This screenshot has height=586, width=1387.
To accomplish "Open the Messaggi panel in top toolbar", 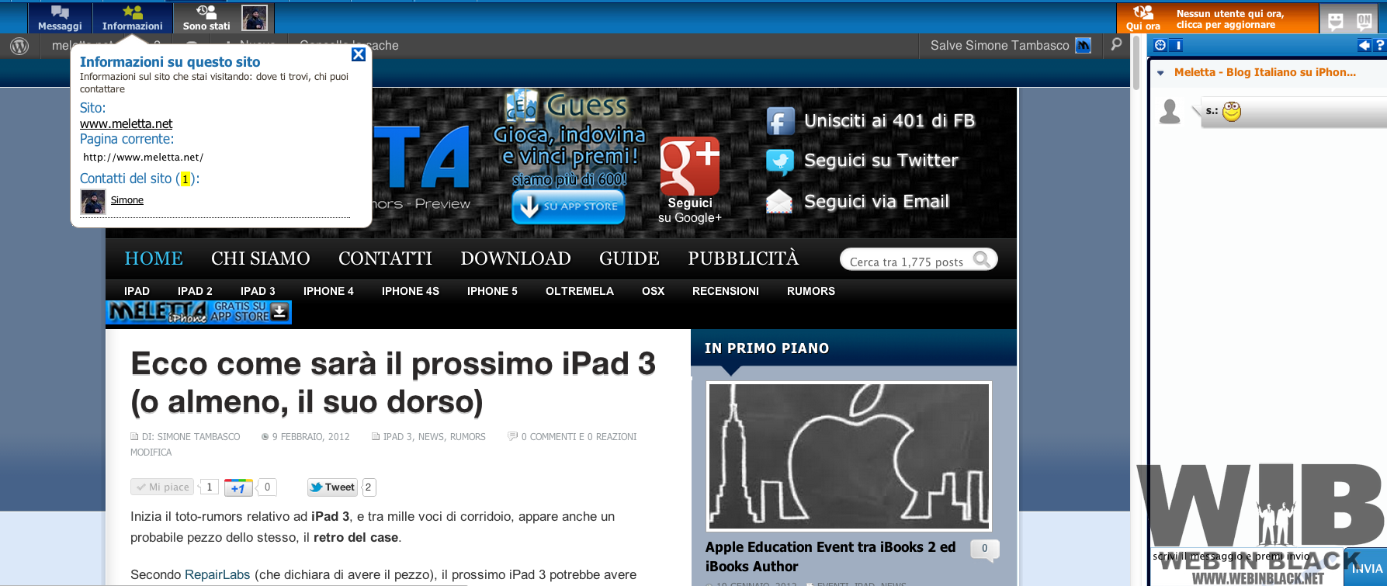I will 60,18.
